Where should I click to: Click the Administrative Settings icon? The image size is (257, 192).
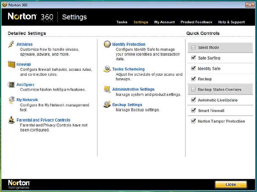107,90
